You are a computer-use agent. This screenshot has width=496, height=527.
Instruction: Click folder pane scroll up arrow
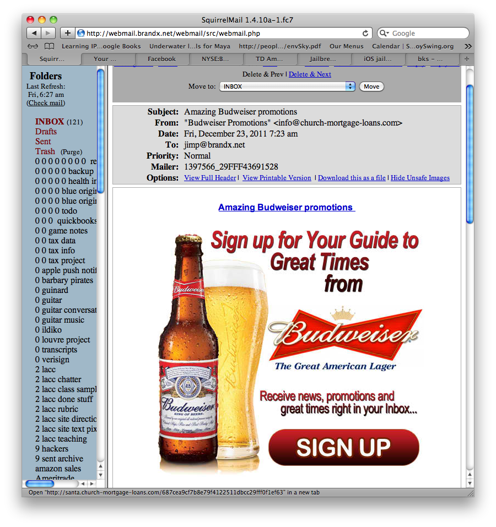click(x=100, y=466)
